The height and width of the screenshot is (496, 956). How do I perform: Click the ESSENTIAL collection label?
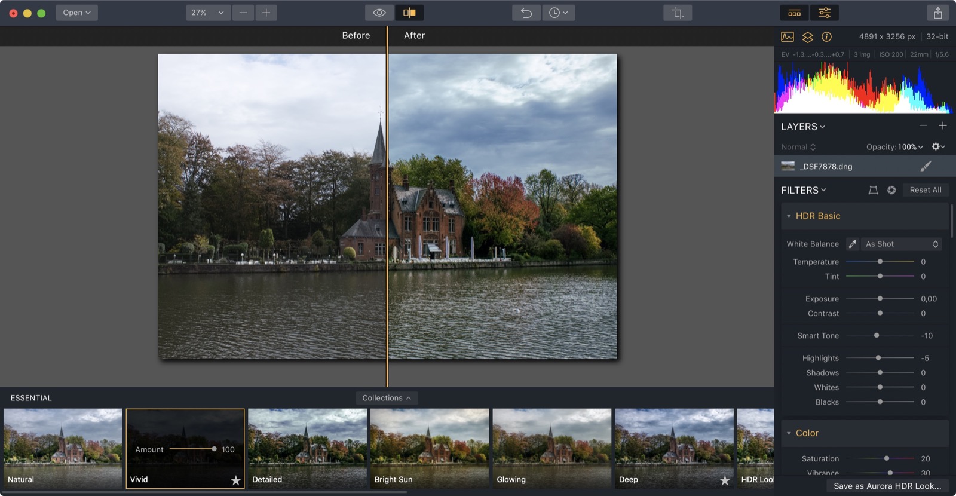pyautogui.click(x=31, y=398)
